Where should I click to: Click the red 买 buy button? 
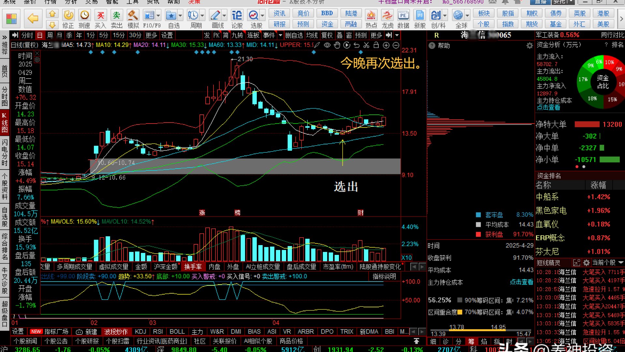pos(100,15)
